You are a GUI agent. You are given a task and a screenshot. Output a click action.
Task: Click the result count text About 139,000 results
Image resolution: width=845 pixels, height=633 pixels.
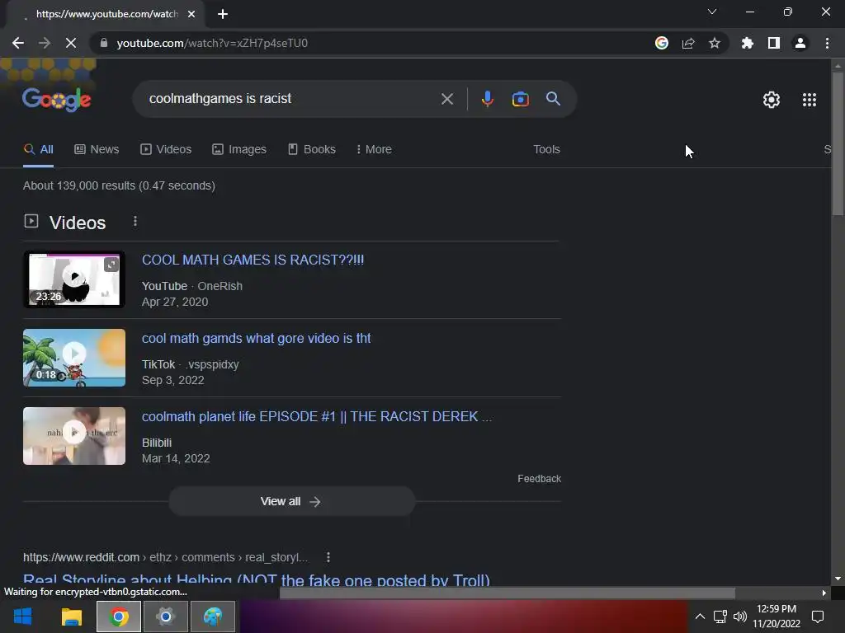click(x=119, y=185)
